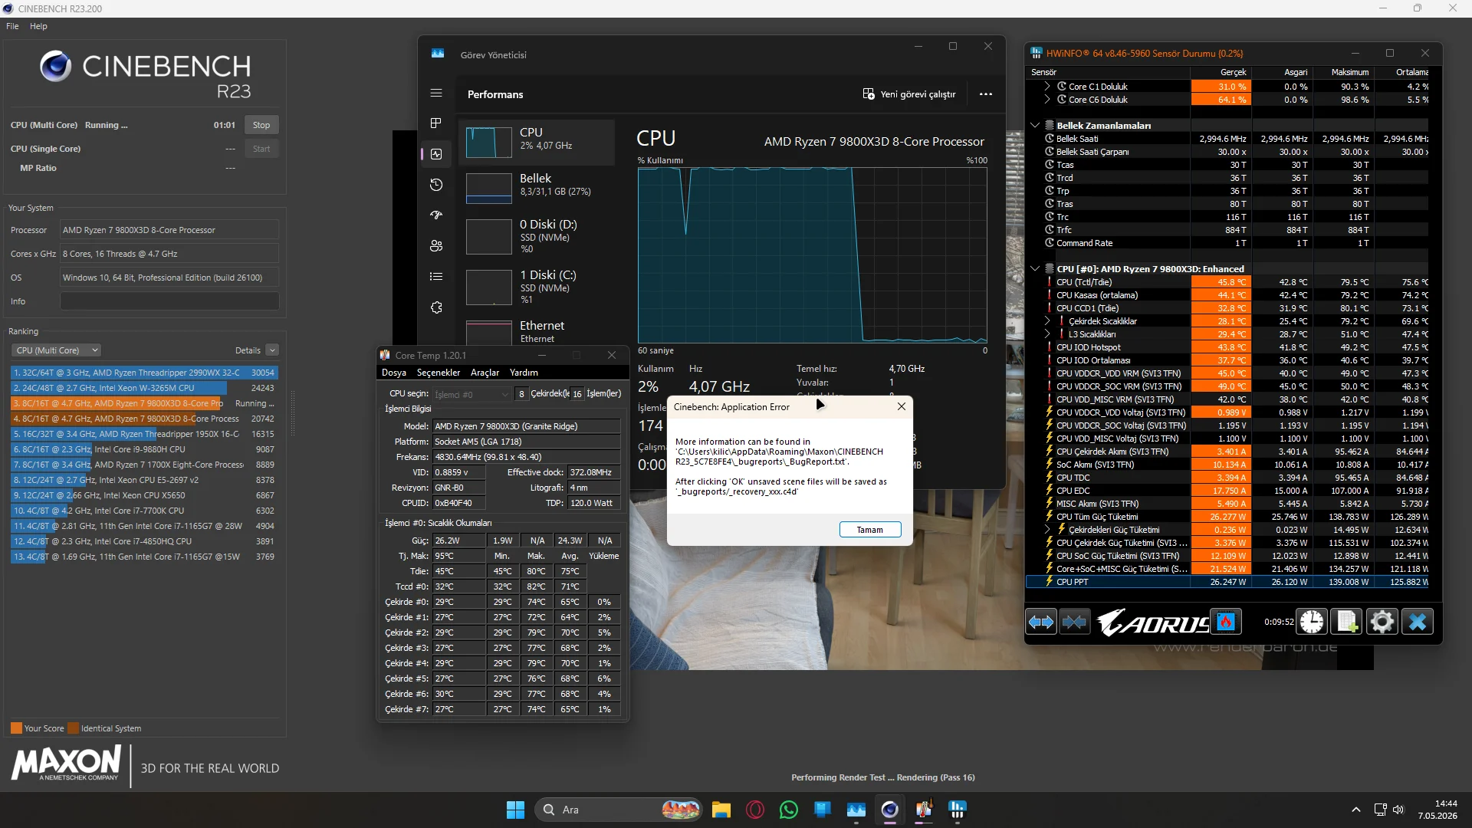The image size is (1472, 828).
Task: Toggle ranking Details dropdown arrow
Action: [x=272, y=350]
